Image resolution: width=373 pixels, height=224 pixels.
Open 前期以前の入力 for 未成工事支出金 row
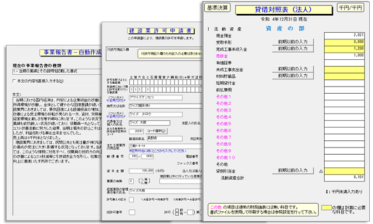point(293,69)
